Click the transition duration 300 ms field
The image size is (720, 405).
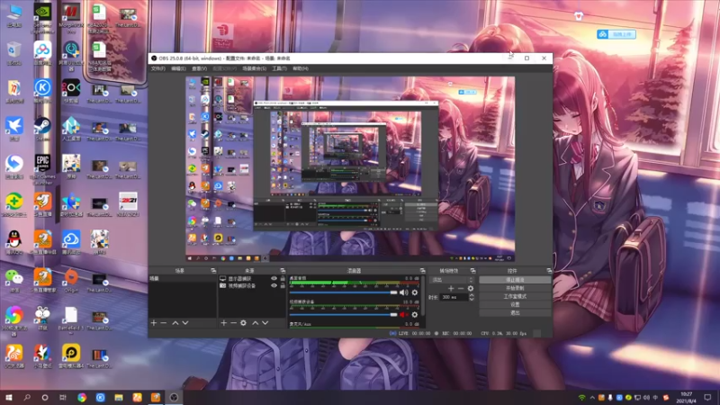coord(454,297)
